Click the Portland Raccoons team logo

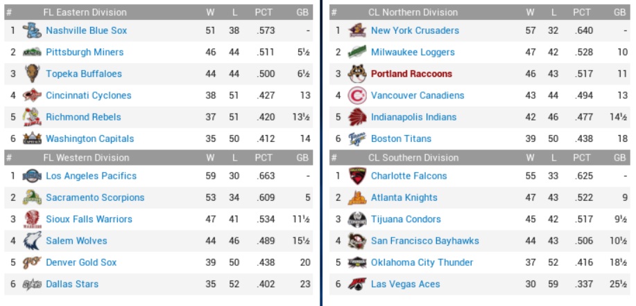357,74
